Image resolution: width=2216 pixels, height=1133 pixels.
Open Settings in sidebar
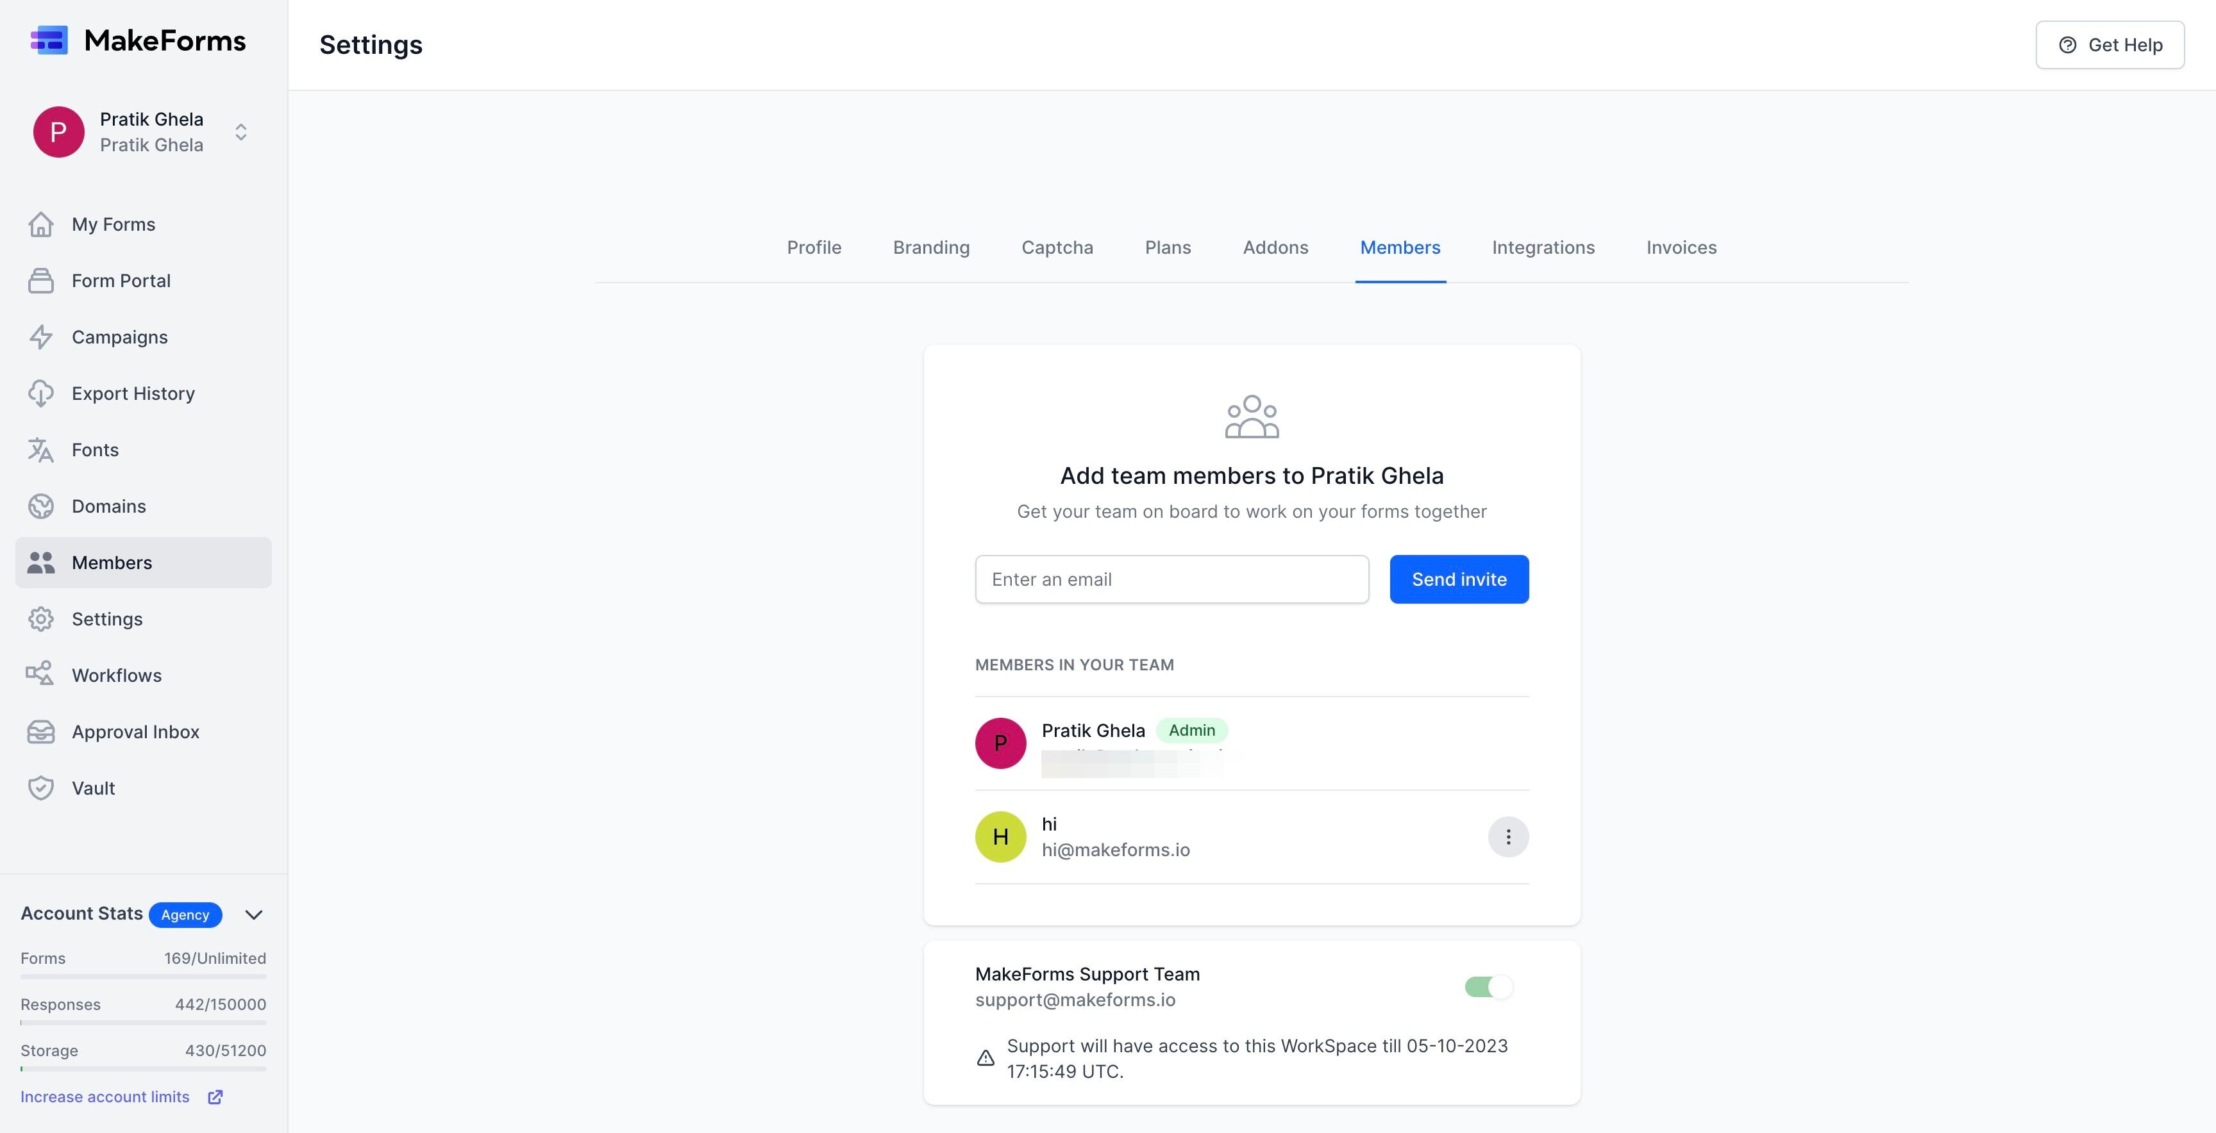(144, 619)
